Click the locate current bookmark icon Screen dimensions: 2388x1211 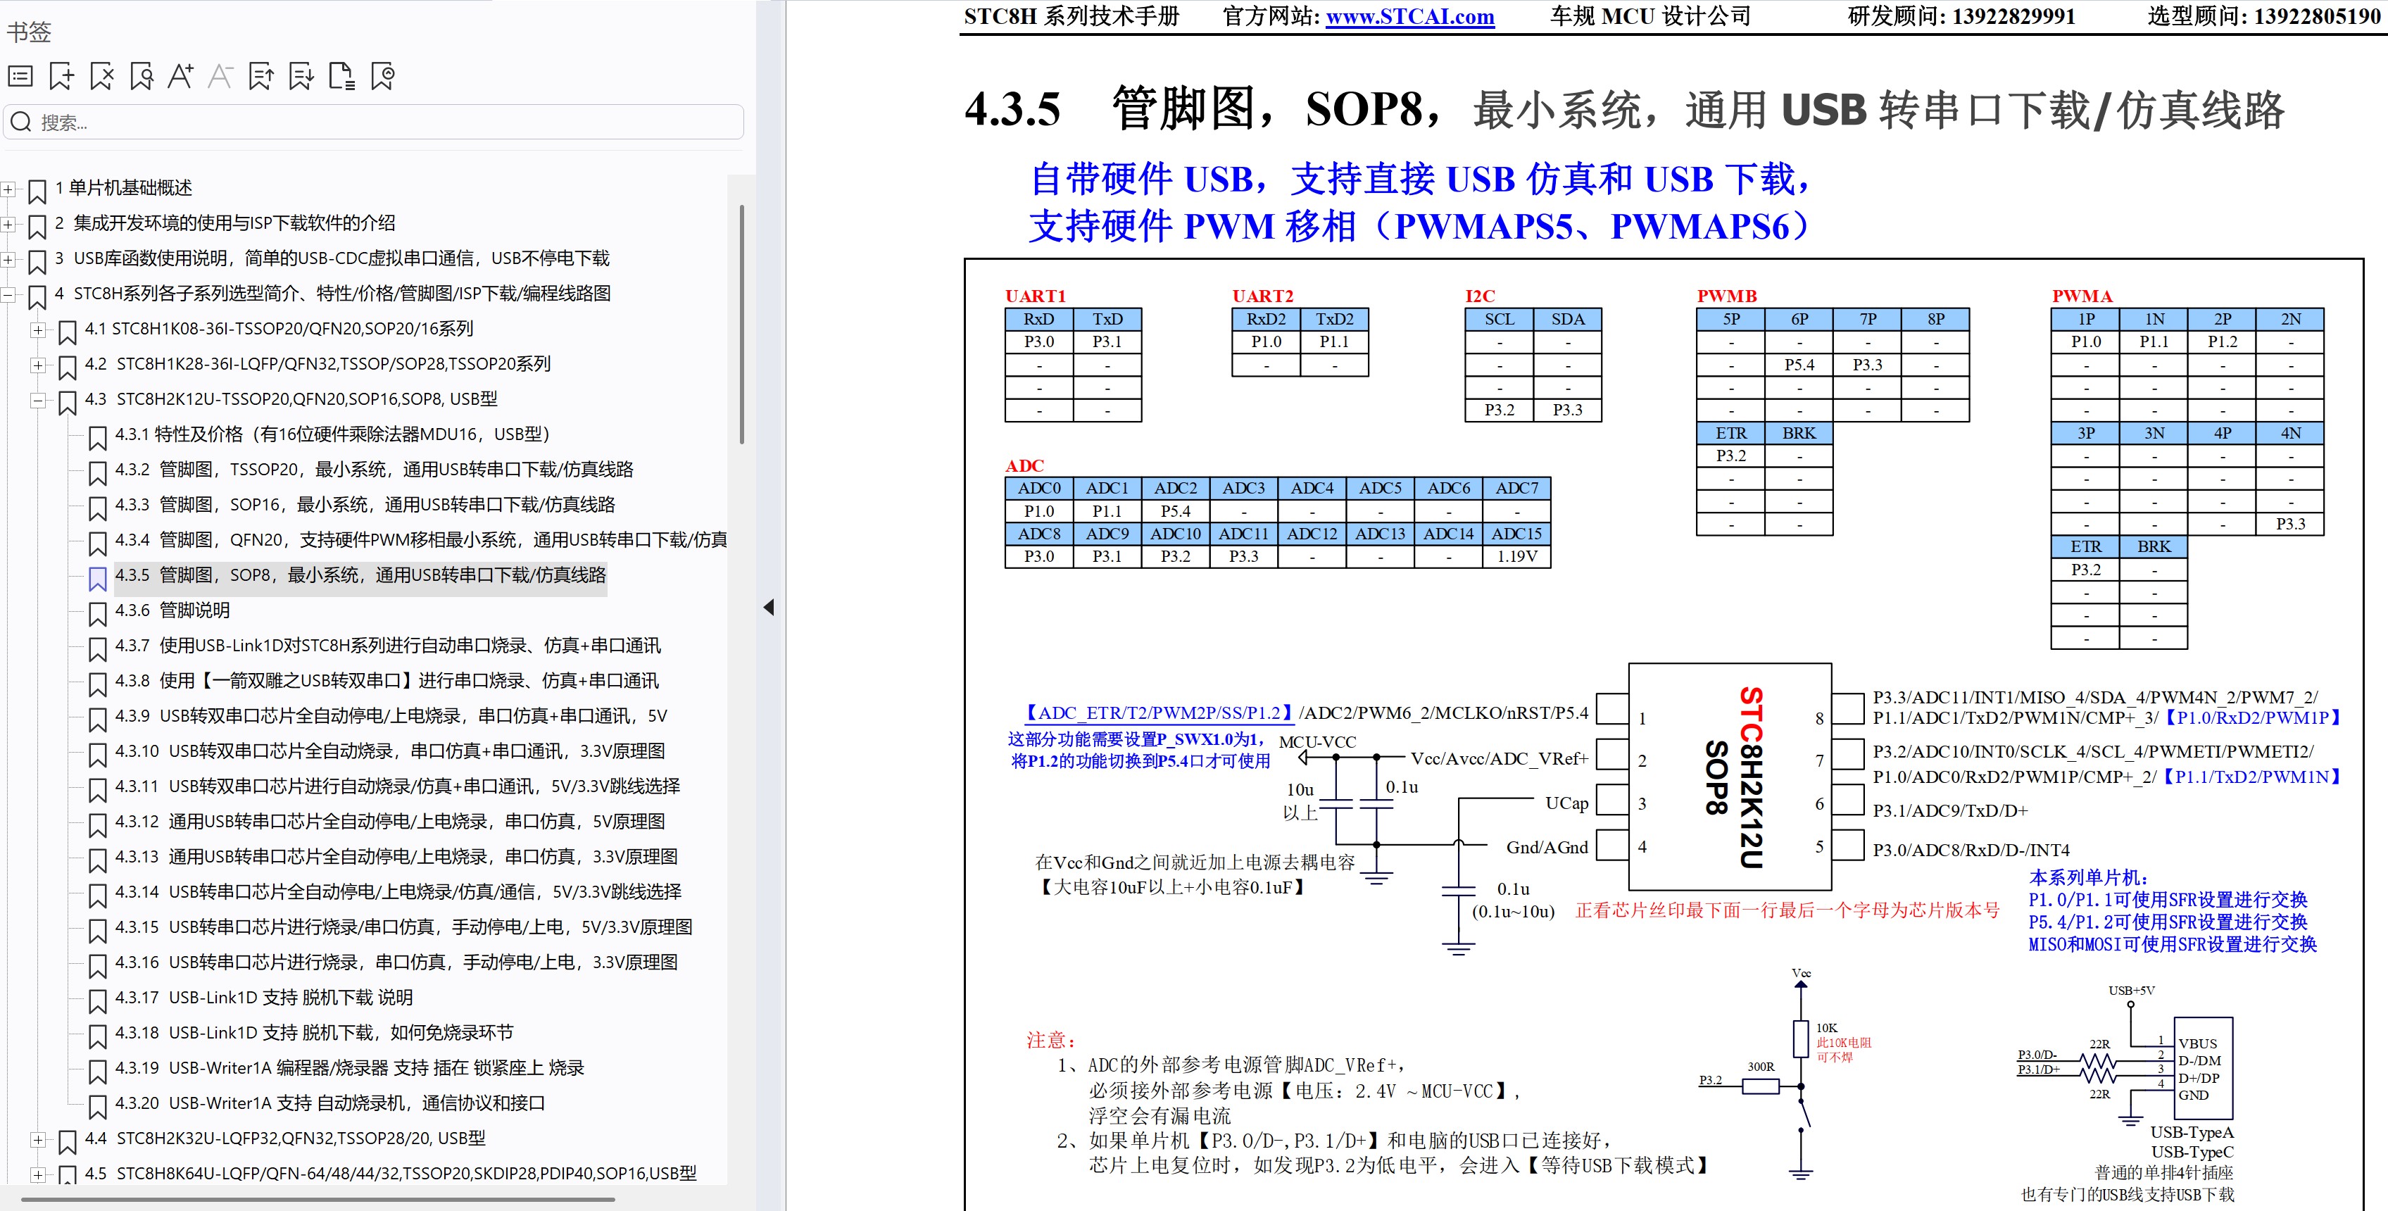pyautogui.click(x=383, y=76)
